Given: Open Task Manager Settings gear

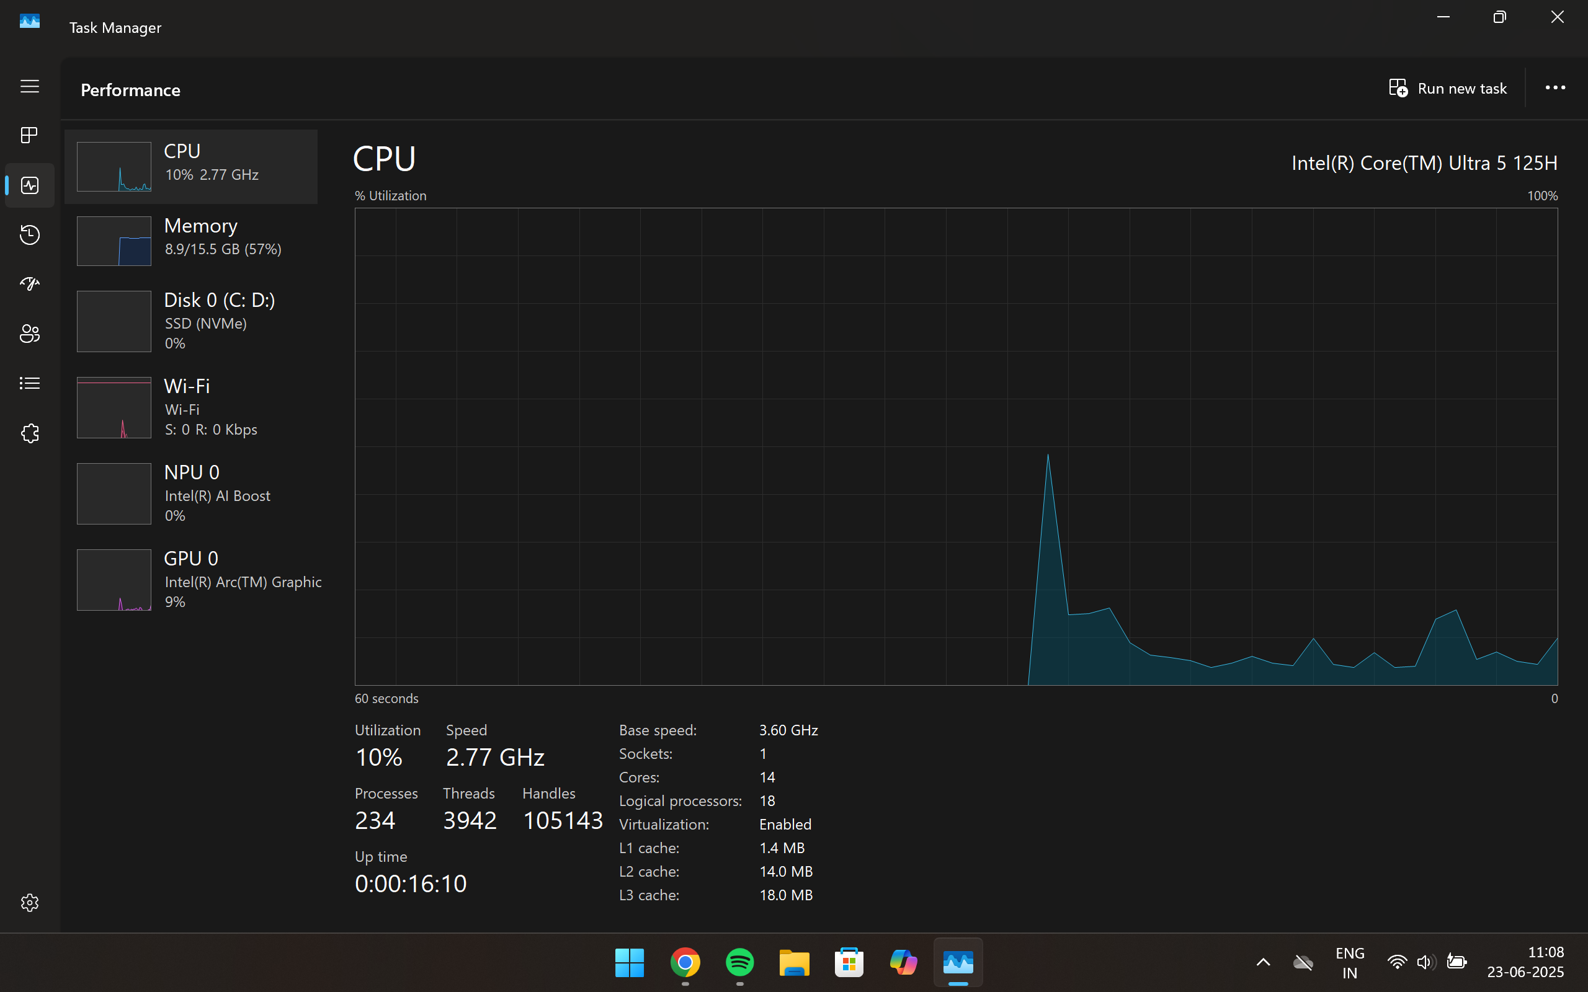Looking at the screenshot, I should (30, 903).
